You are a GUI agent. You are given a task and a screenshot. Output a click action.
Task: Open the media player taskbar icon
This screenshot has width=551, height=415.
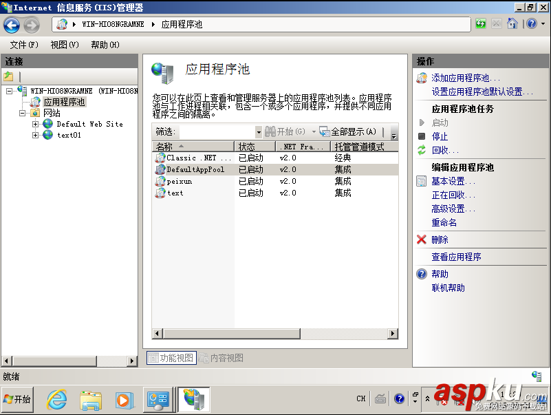pyautogui.click(x=125, y=401)
